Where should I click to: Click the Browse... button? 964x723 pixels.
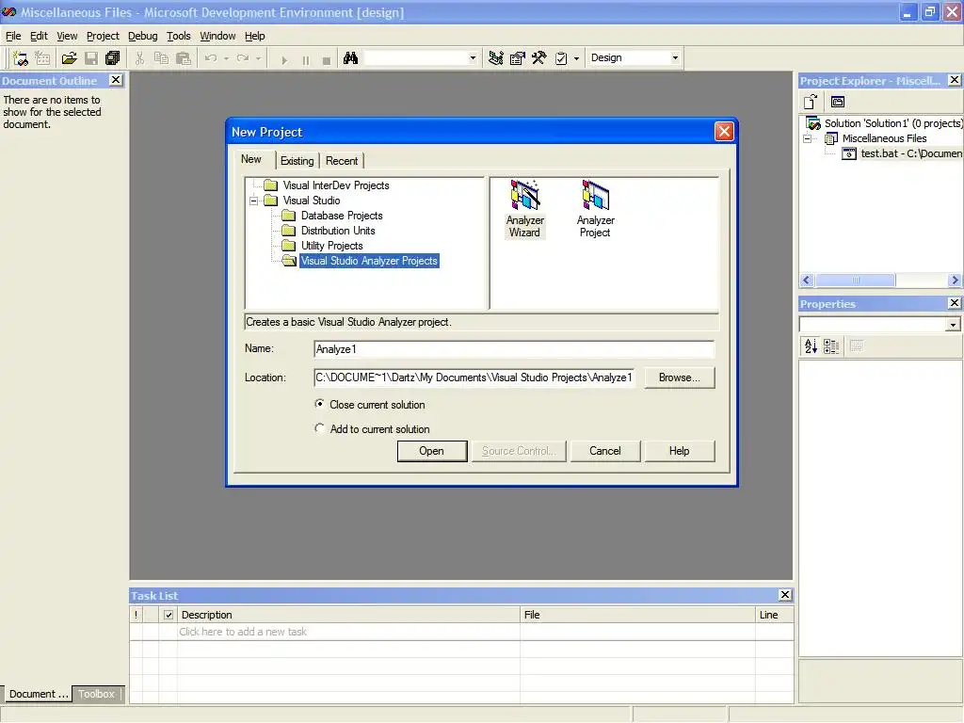[x=680, y=378]
